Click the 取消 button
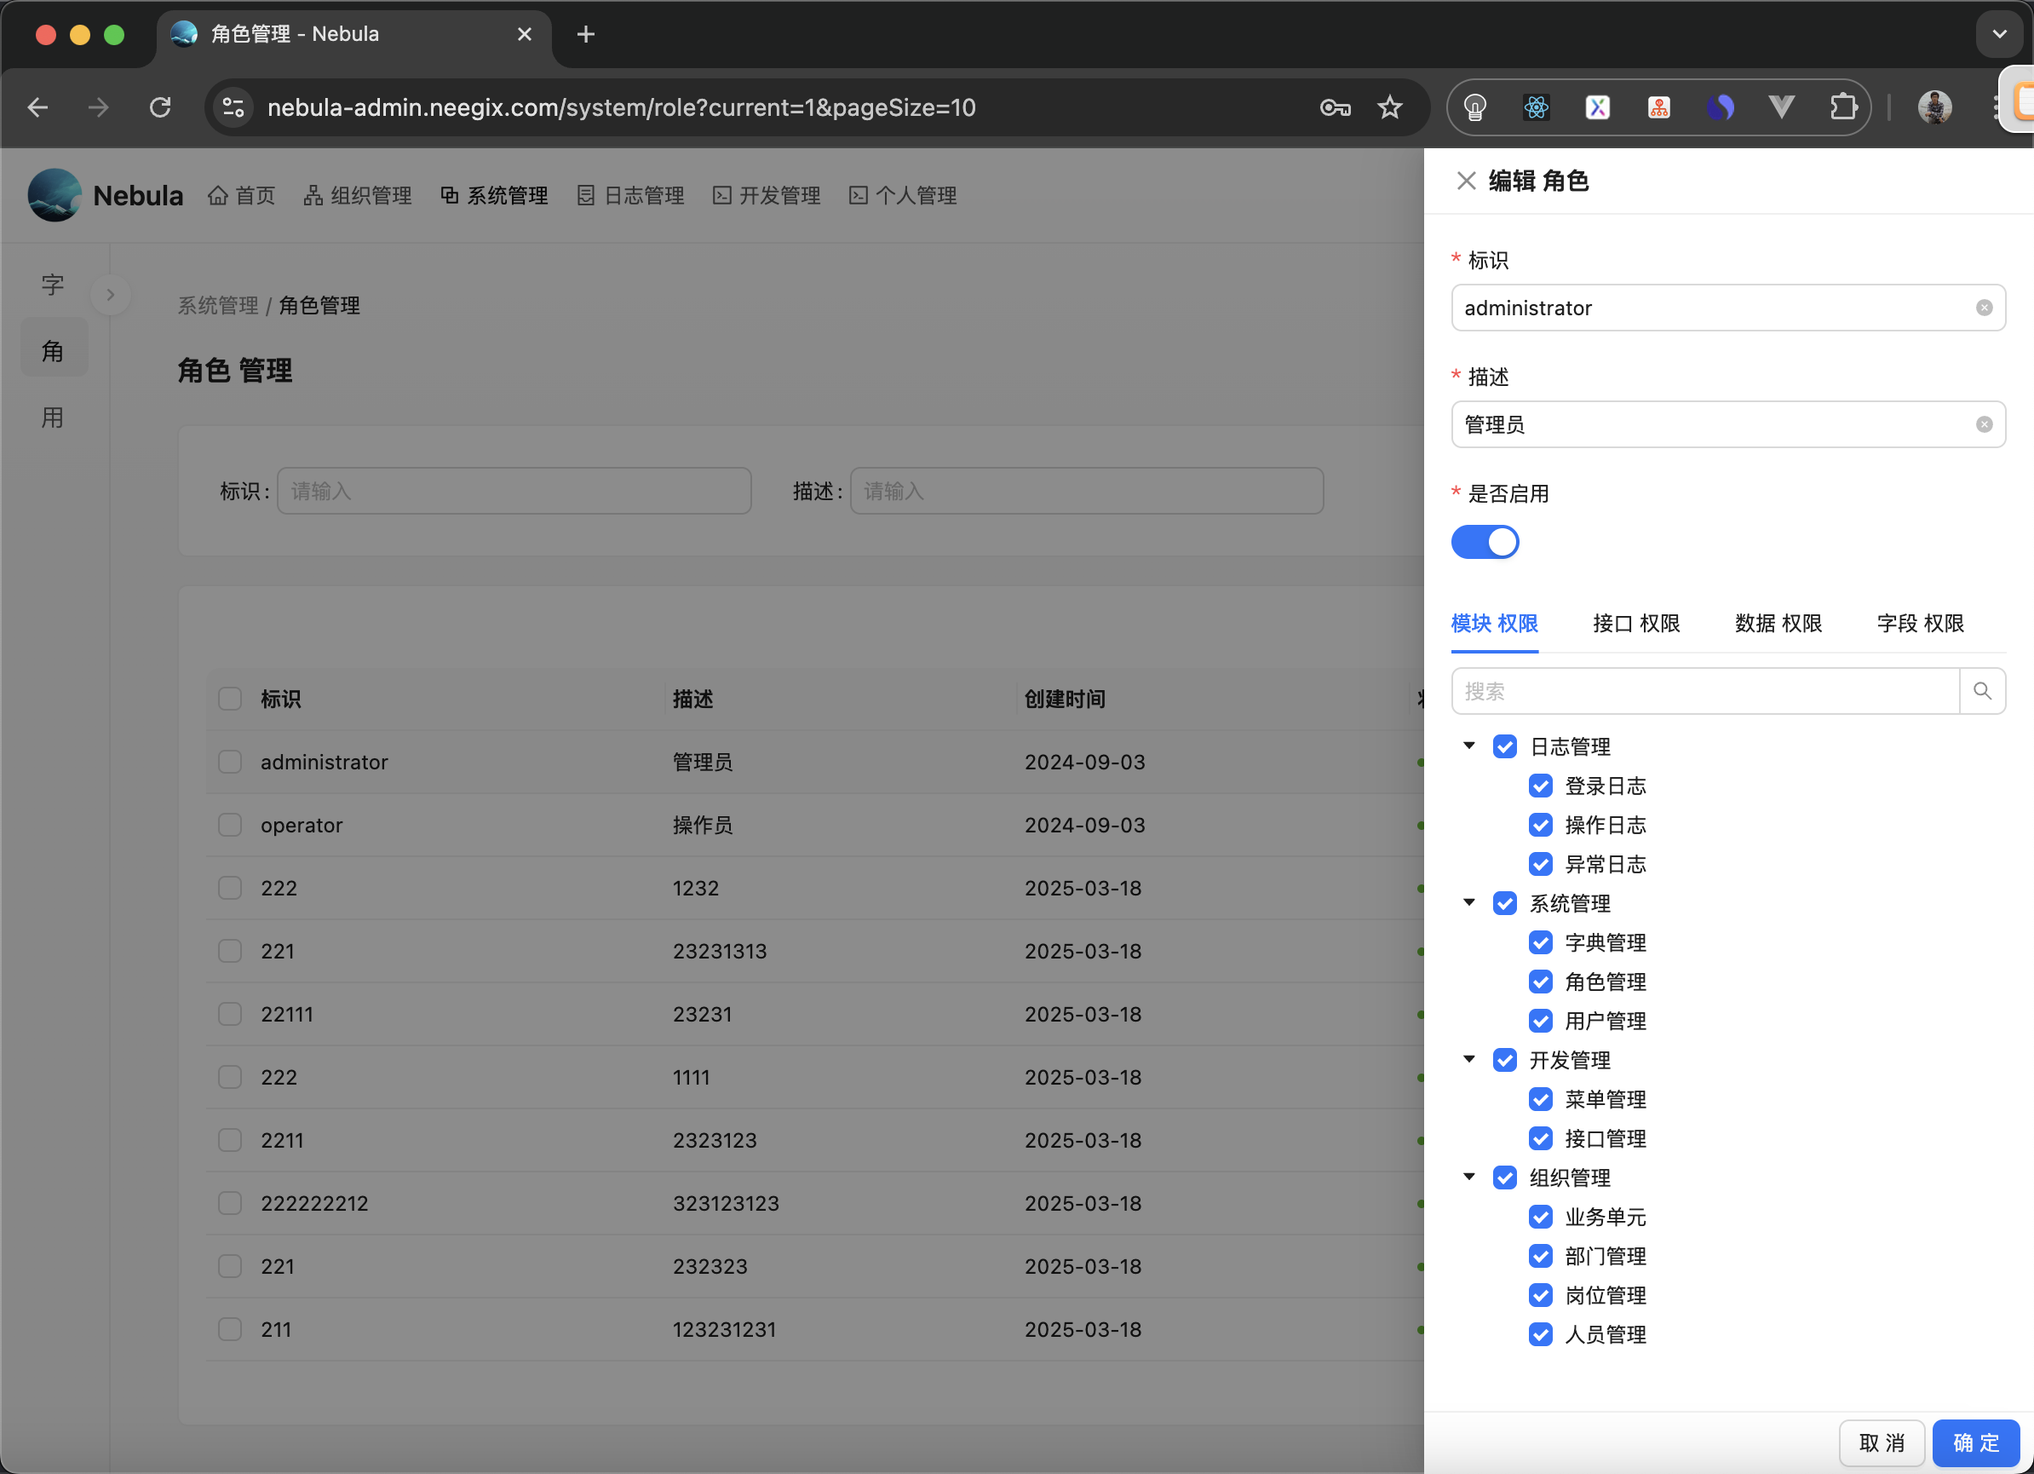2034x1474 pixels. tap(1881, 1442)
